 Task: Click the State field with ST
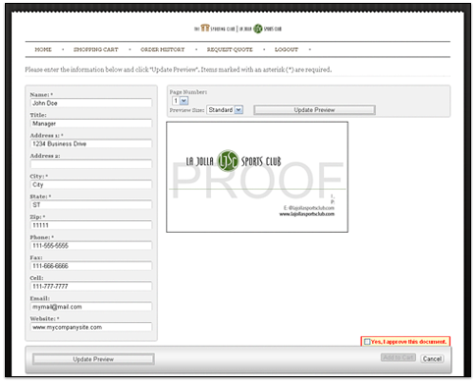(x=91, y=204)
